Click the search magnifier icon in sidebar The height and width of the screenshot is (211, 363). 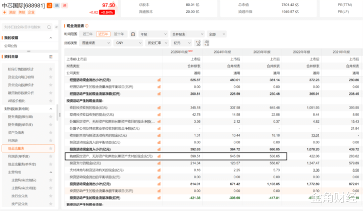48,26
